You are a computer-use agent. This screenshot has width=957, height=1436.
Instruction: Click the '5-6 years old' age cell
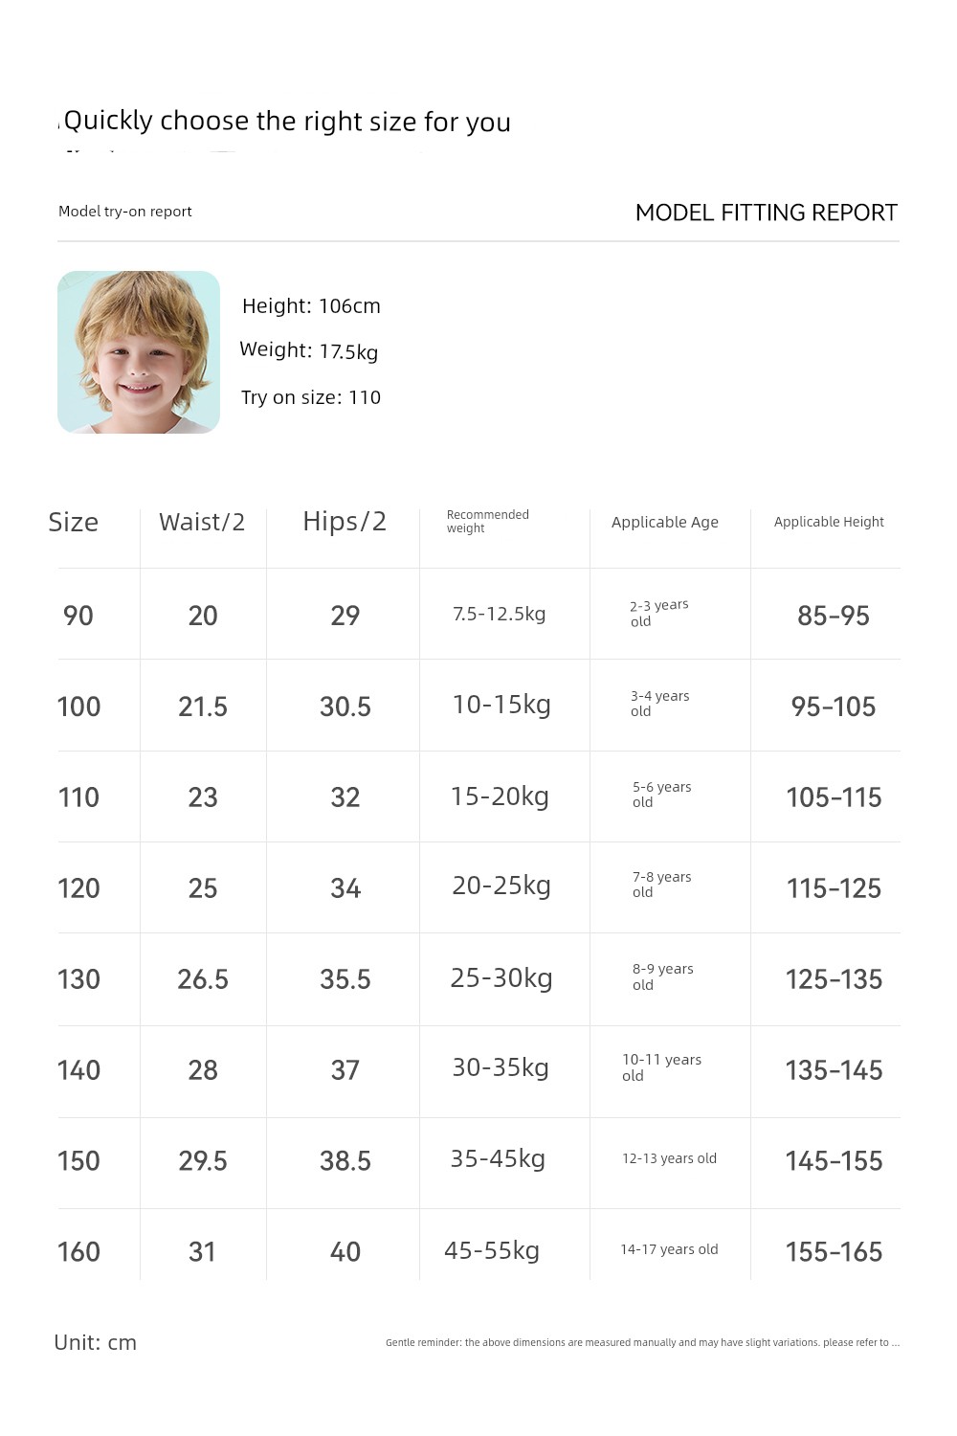click(x=661, y=795)
